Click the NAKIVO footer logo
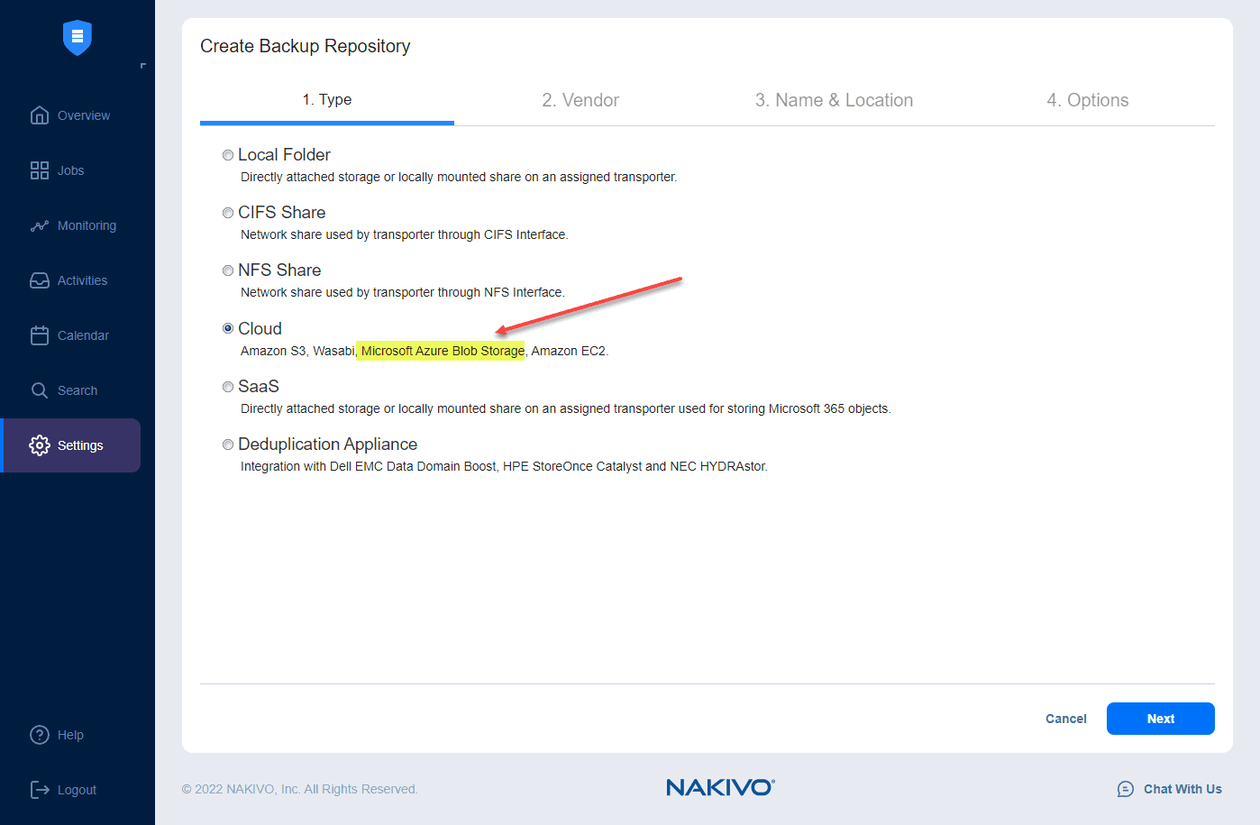The height and width of the screenshot is (825, 1260). pyautogui.click(x=720, y=787)
